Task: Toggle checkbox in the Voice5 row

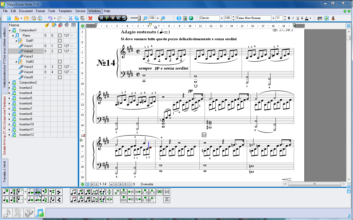Action: [x=60, y=77]
